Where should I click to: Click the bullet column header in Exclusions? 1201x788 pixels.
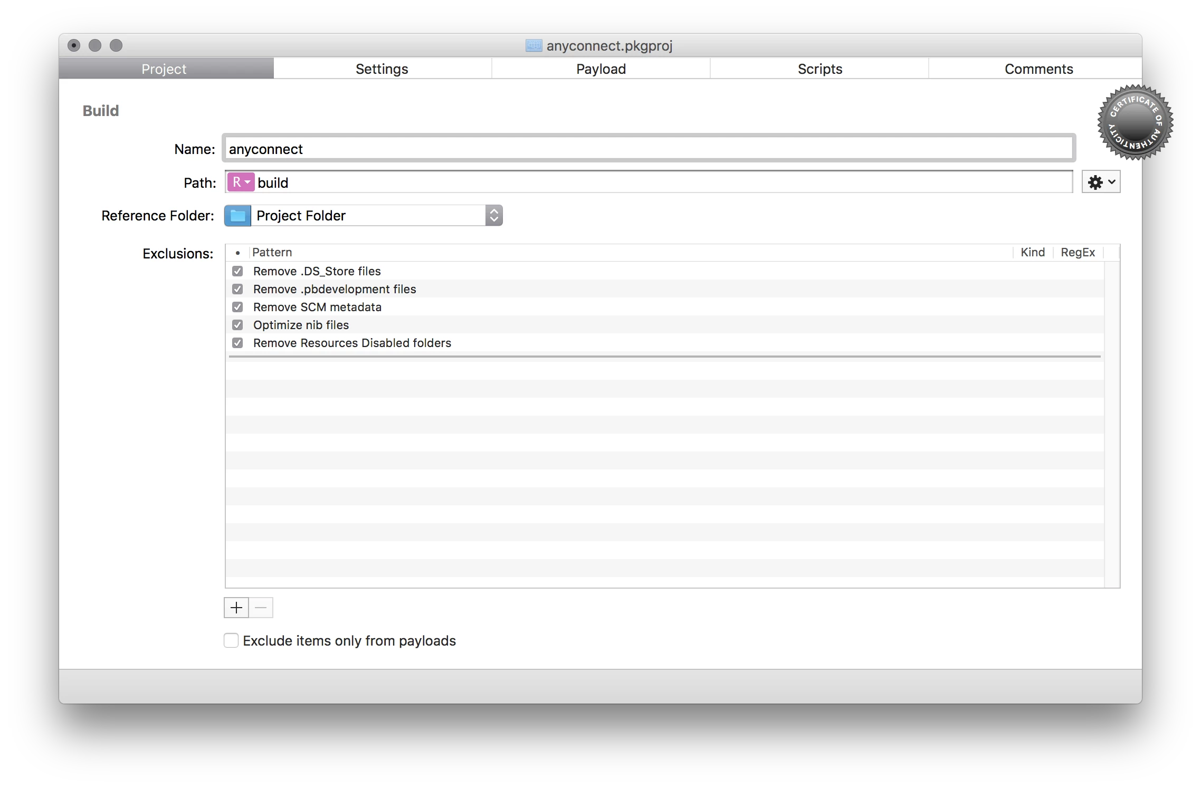pos(237,253)
